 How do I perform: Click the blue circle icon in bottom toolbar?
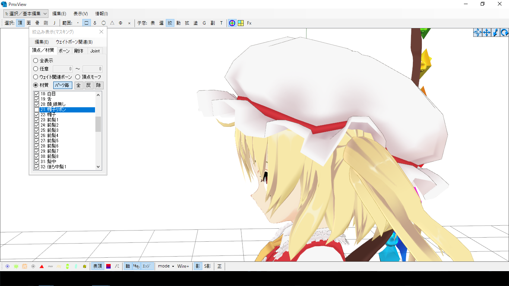[7, 266]
